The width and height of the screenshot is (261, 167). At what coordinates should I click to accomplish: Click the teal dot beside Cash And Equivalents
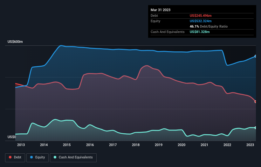pyautogui.click(x=55, y=157)
